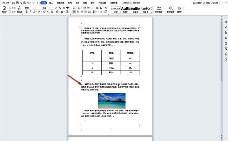Open the 文件 (File) menu
228x141 pixels.
coord(6,3)
